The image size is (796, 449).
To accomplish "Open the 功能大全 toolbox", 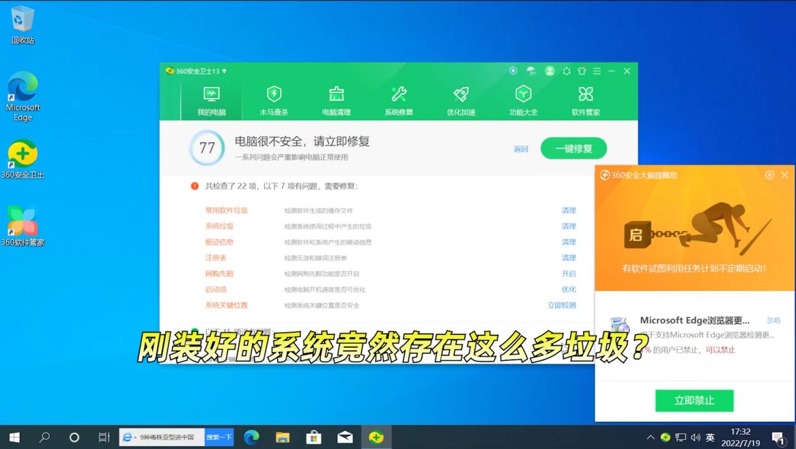I will (x=523, y=100).
